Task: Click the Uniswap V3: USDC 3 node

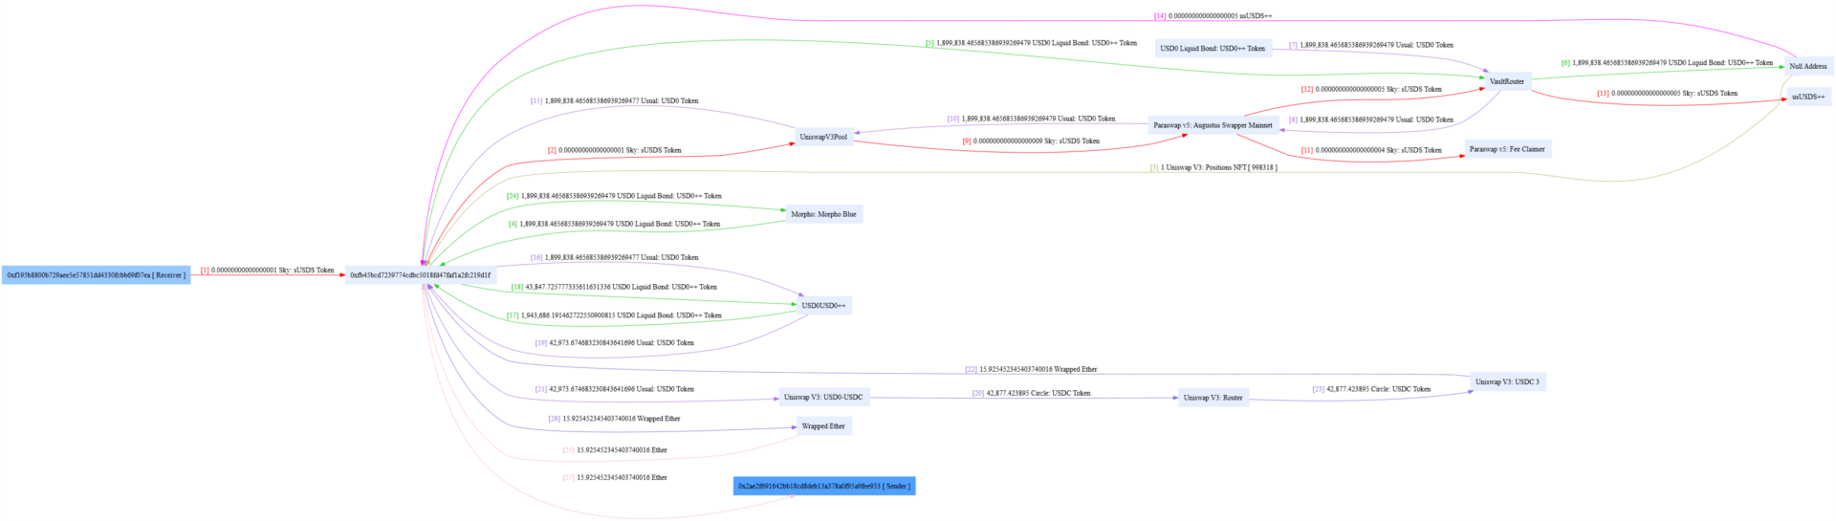Action: [1507, 382]
